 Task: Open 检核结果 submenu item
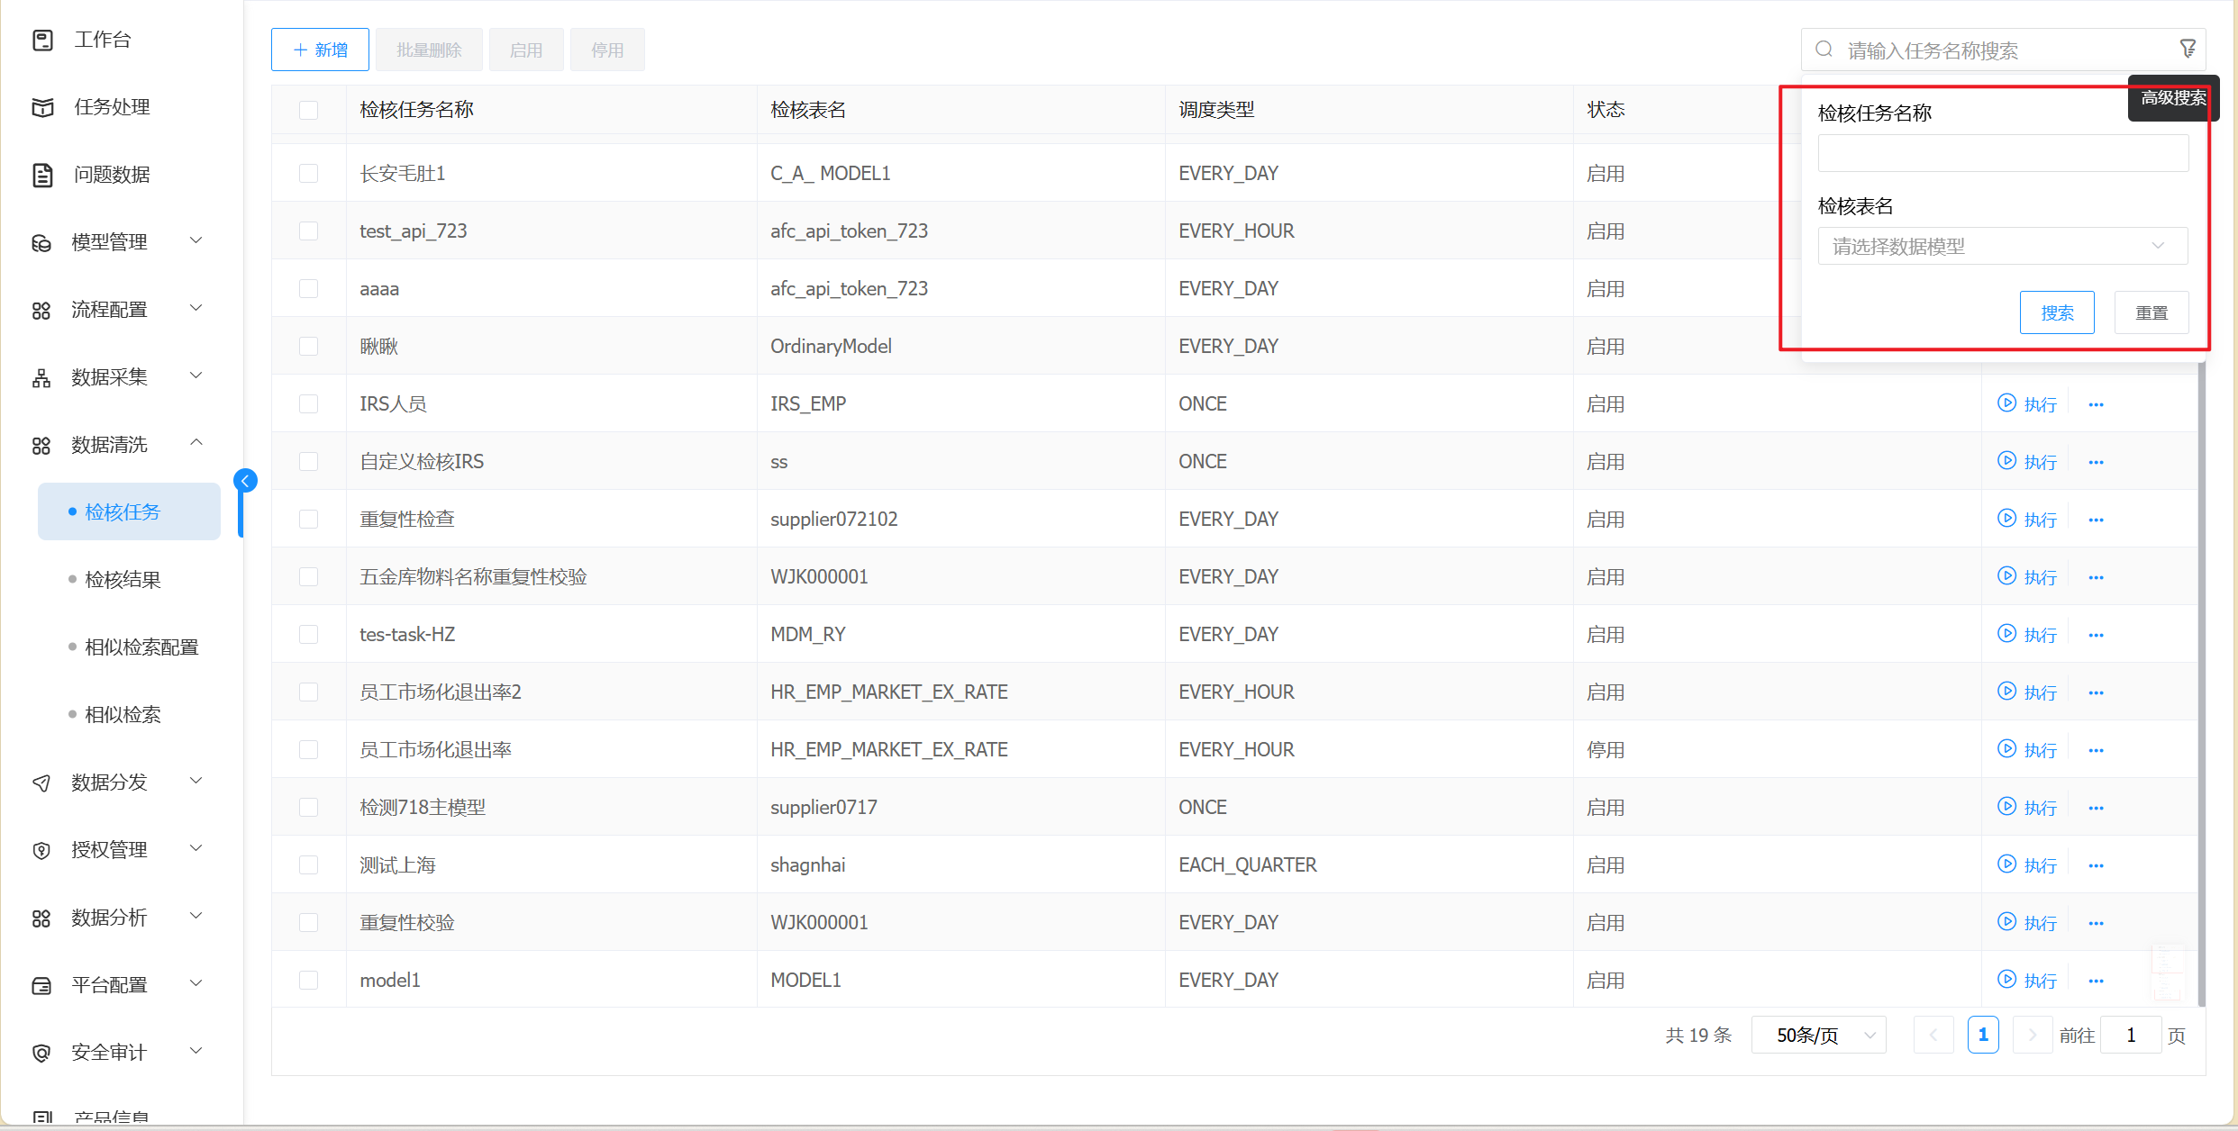point(123,579)
